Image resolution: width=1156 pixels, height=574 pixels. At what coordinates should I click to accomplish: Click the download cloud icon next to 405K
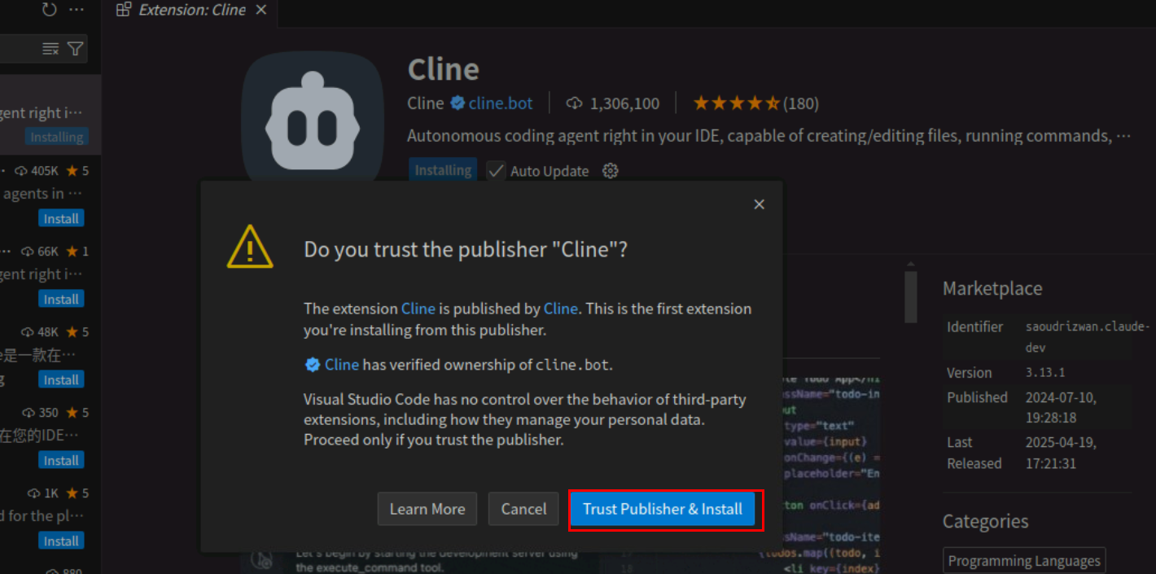tap(21, 171)
